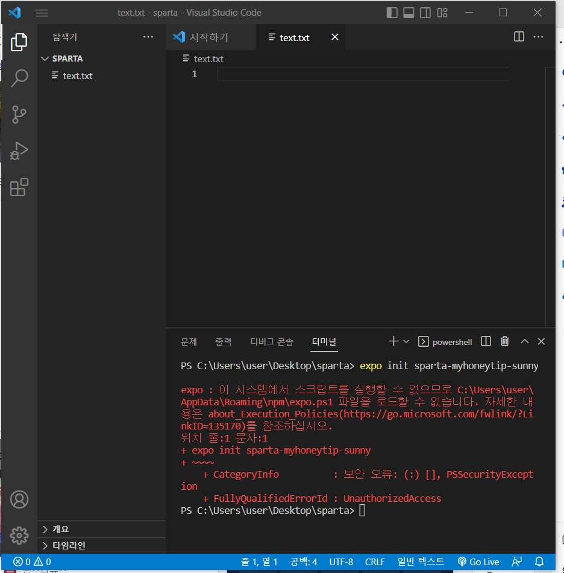Close the terminal panel
The image size is (564, 573).
541,341
